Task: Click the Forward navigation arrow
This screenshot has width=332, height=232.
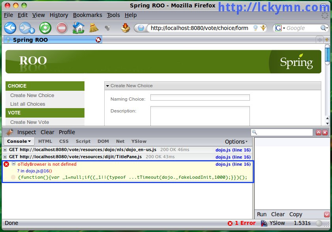Action: (x=25, y=28)
